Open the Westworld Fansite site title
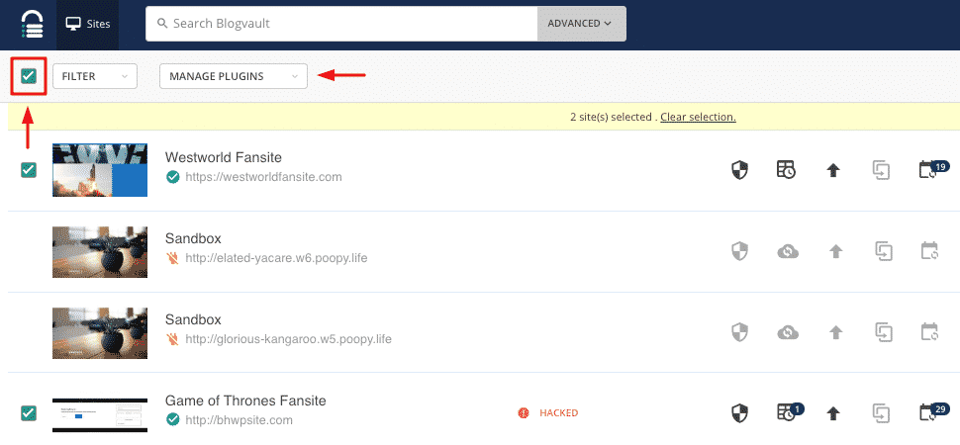The image size is (960, 445). (224, 157)
